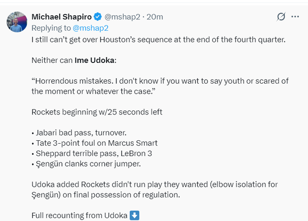Image resolution: width=308 pixels, height=221 pixels.
Task: Click the "Replying to" gray label
Action: pyautogui.click(x=49, y=28)
